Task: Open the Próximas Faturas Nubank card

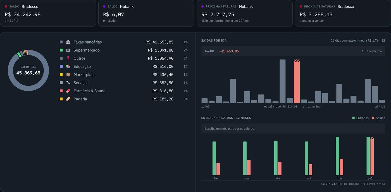Action: pos(245,13)
